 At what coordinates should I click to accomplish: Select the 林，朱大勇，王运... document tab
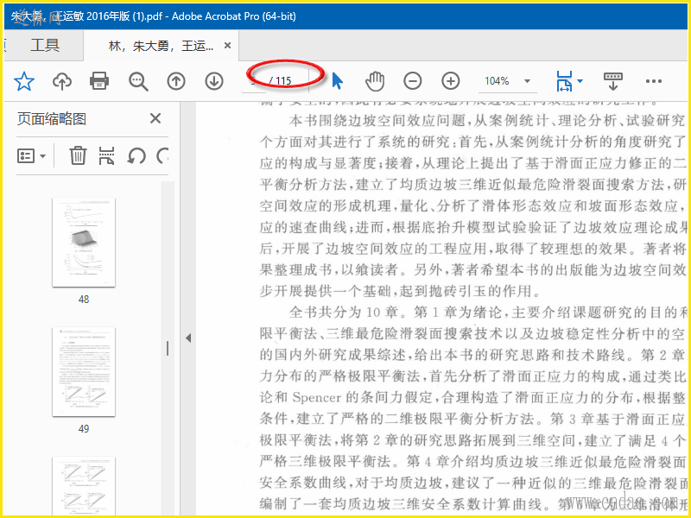(x=162, y=46)
